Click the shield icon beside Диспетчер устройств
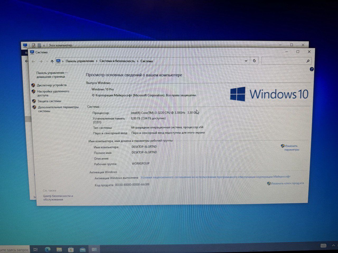The width and height of the screenshot is (338, 253). point(33,85)
